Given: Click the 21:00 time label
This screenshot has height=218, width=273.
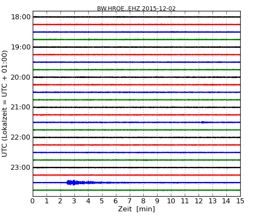Looking at the screenshot, I should click(x=21, y=107).
